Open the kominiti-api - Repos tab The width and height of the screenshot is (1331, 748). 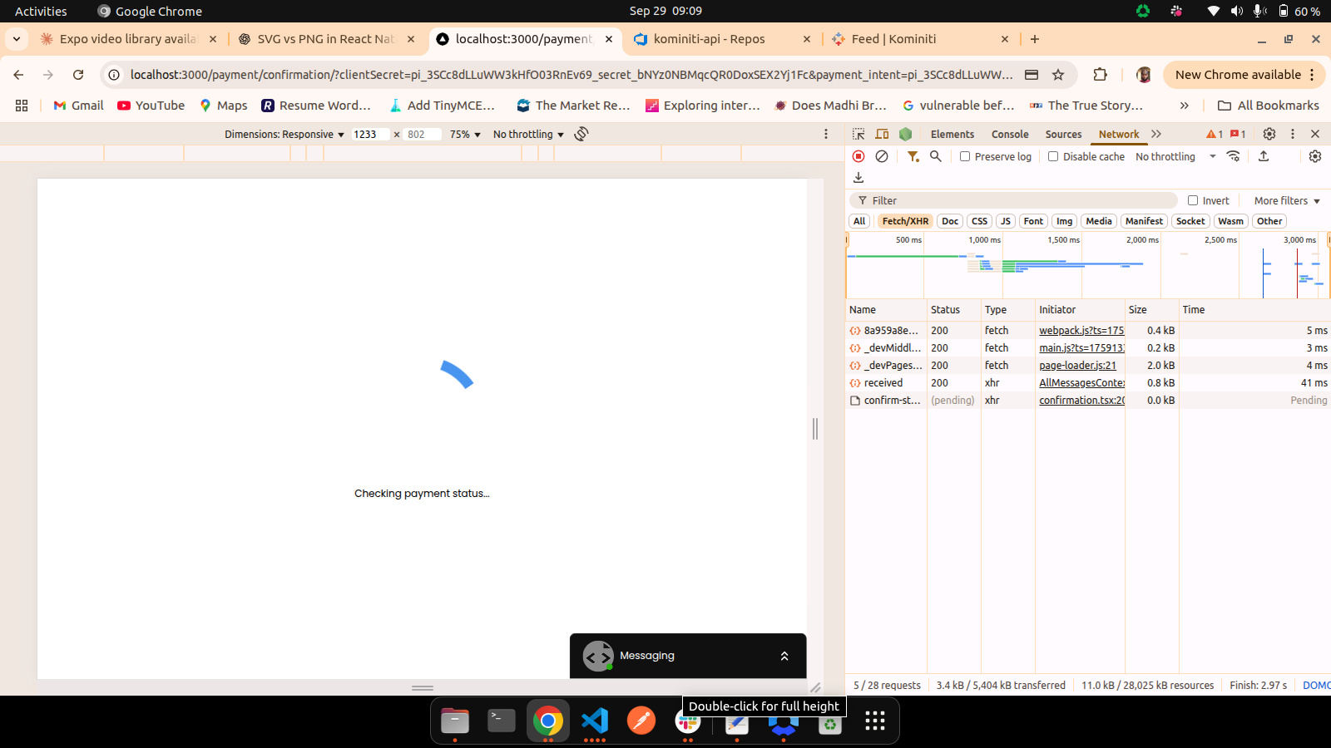pyautogui.click(x=709, y=39)
